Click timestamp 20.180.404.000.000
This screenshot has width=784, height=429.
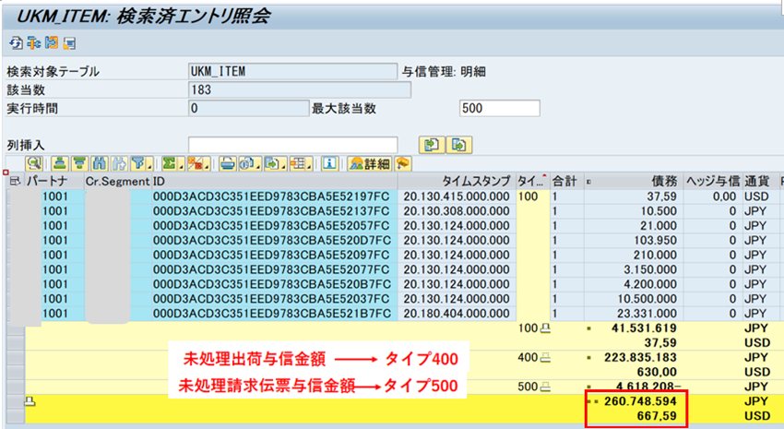(457, 314)
